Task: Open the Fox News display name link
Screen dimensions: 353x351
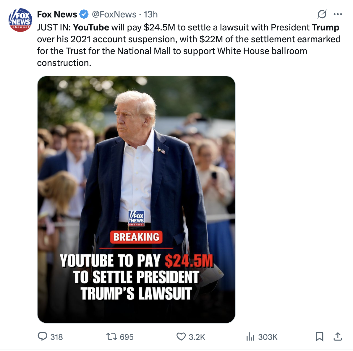Action: [57, 14]
